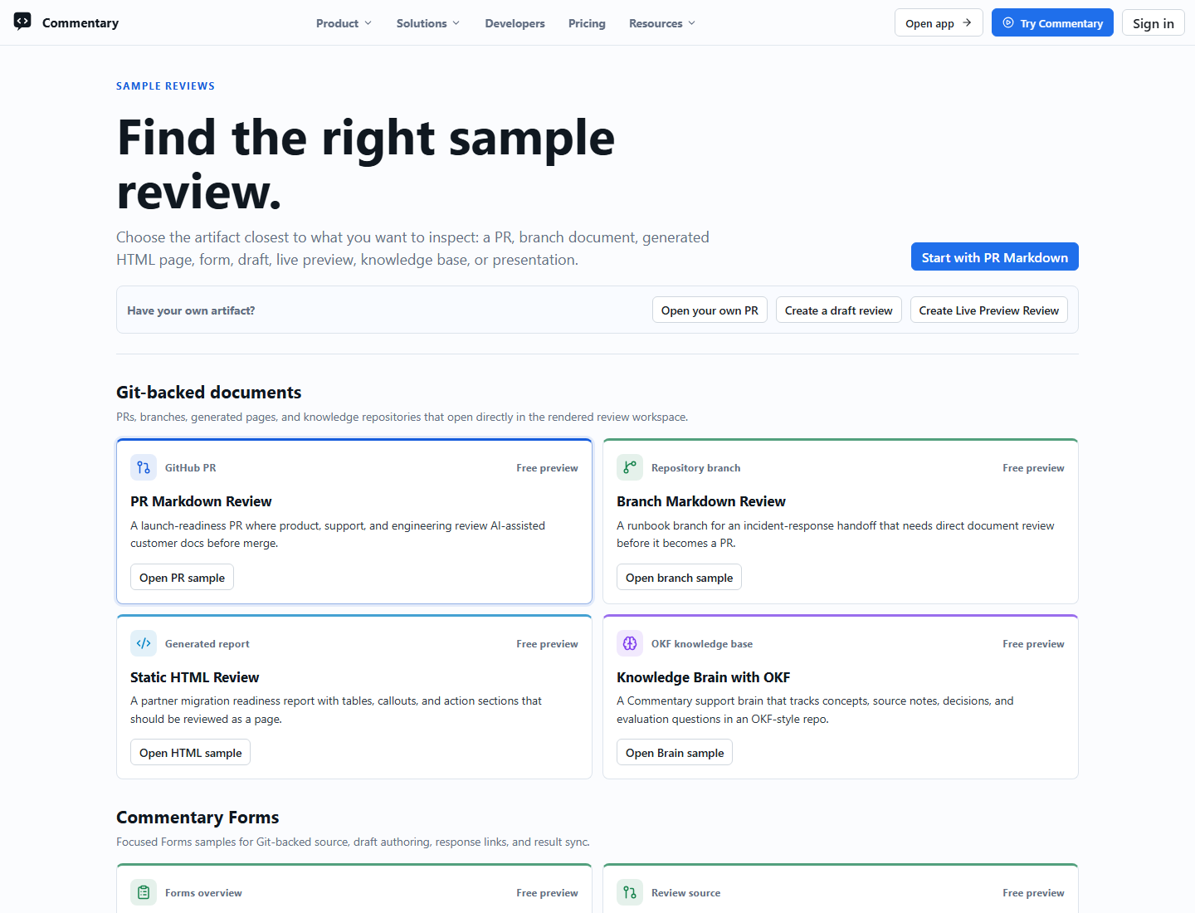Click the Forms overview label
This screenshot has width=1195, height=913.
(203, 892)
